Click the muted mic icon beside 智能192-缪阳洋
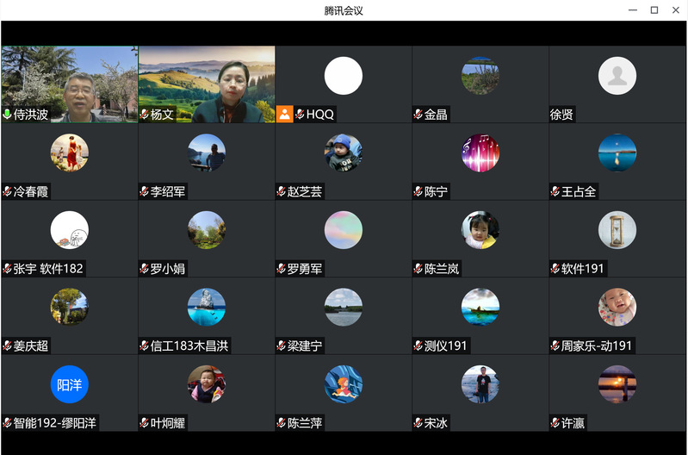The height and width of the screenshot is (455, 688). click(x=7, y=423)
